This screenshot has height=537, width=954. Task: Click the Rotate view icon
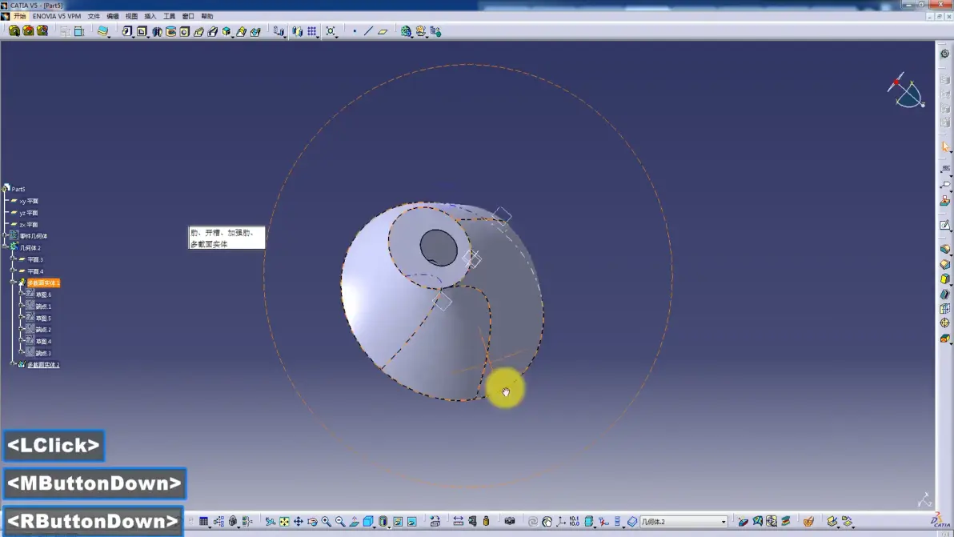[x=312, y=522]
